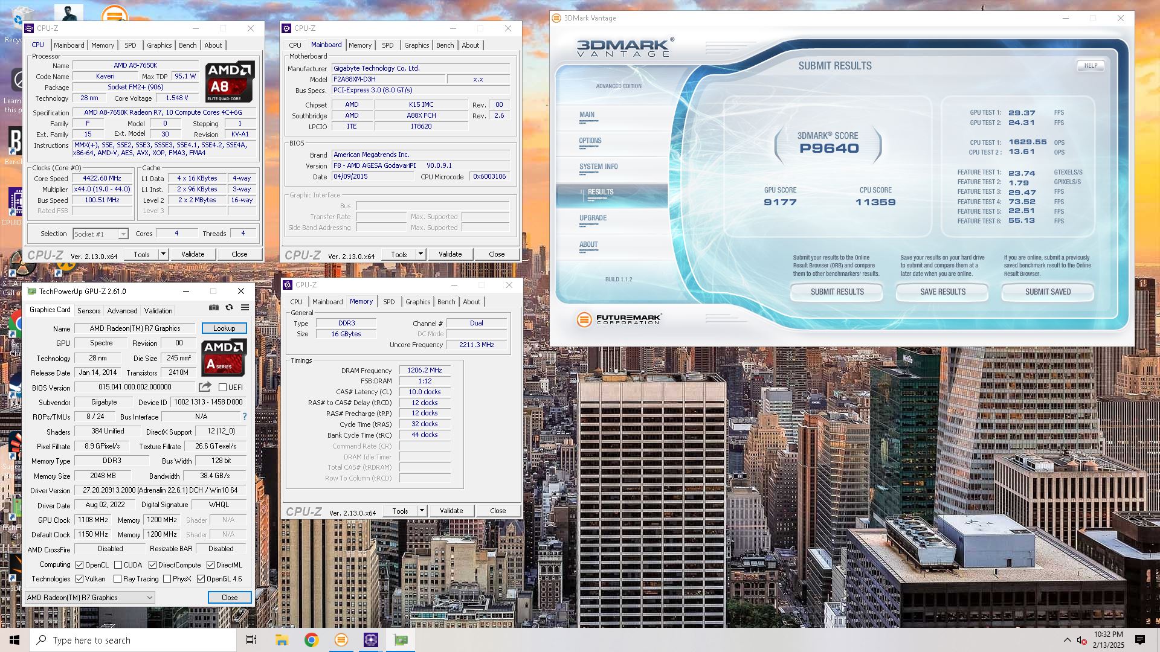Toggle OpenCL checkbox
The image size is (1160, 652).
pyautogui.click(x=80, y=565)
